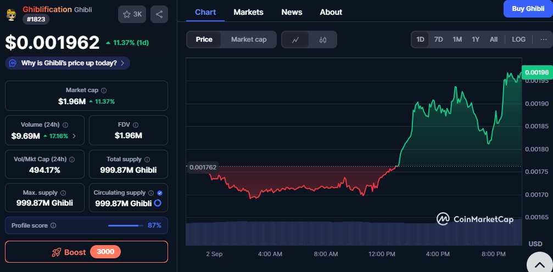Click the $1.96M Market cap value

[x=72, y=101]
